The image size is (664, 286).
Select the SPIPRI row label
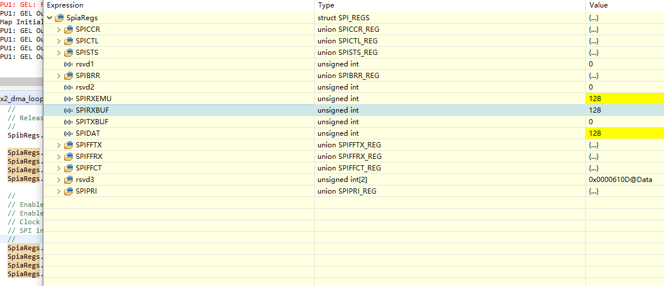click(x=87, y=191)
